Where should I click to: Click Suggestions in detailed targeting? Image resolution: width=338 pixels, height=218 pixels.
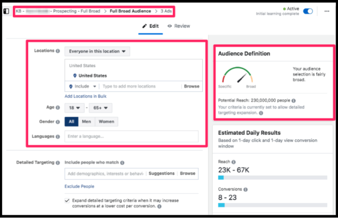pyautogui.click(x=162, y=173)
